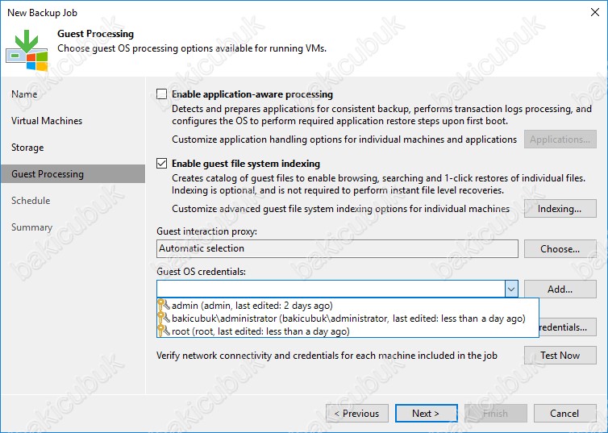Viewport: 608px width, 433px height.
Task: Switch to the Storage step
Action: pos(27,148)
